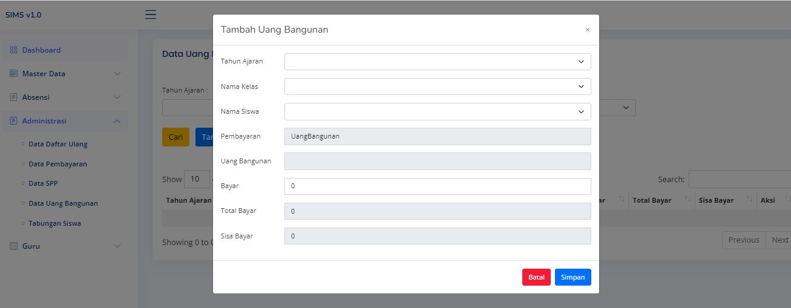Collapse the Administrasi menu chevron

point(117,121)
